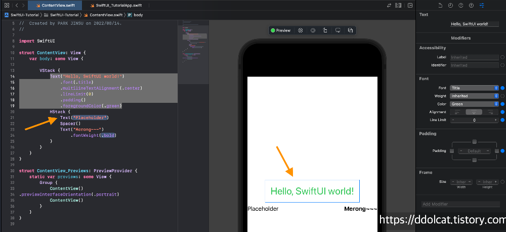
Task: Navigate back with the left chevron
Action: pyautogui.click(x=17, y=5)
